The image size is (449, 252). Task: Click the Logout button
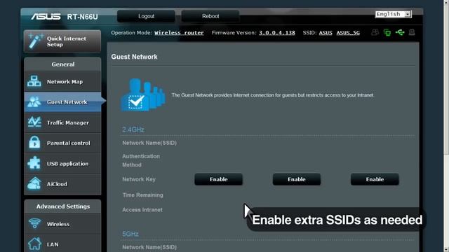coord(146,16)
